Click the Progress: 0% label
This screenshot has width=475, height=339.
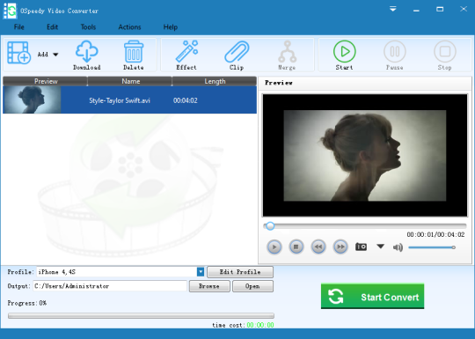tap(27, 303)
